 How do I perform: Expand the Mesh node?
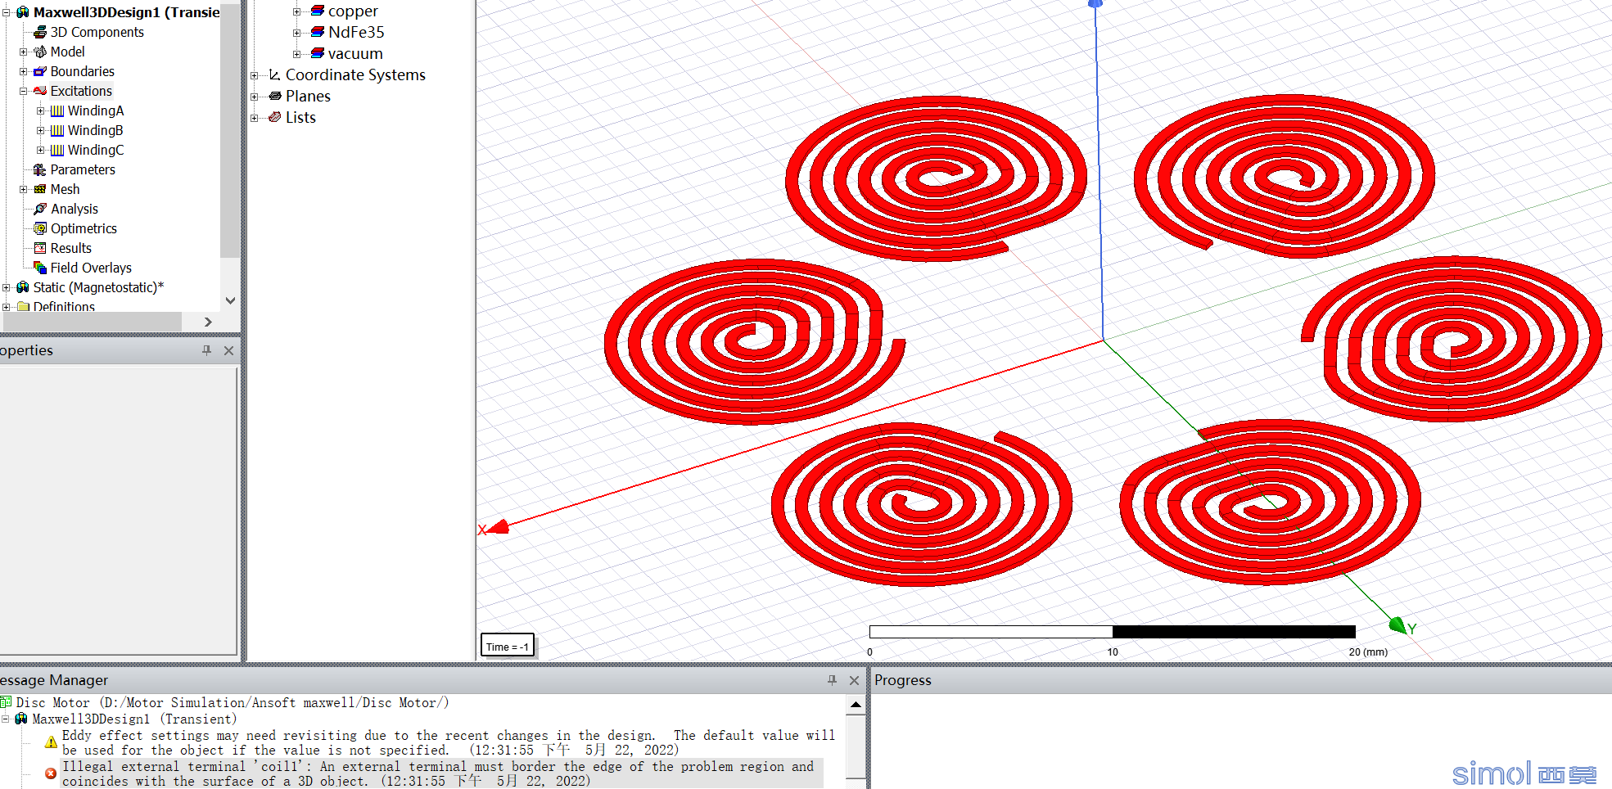point(23,189)
